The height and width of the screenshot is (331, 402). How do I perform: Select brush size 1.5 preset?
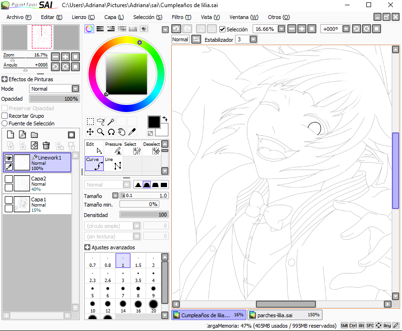click(138, 261)
